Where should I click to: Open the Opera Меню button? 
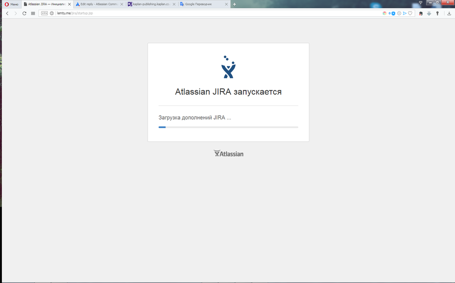(x=11, y=5)
